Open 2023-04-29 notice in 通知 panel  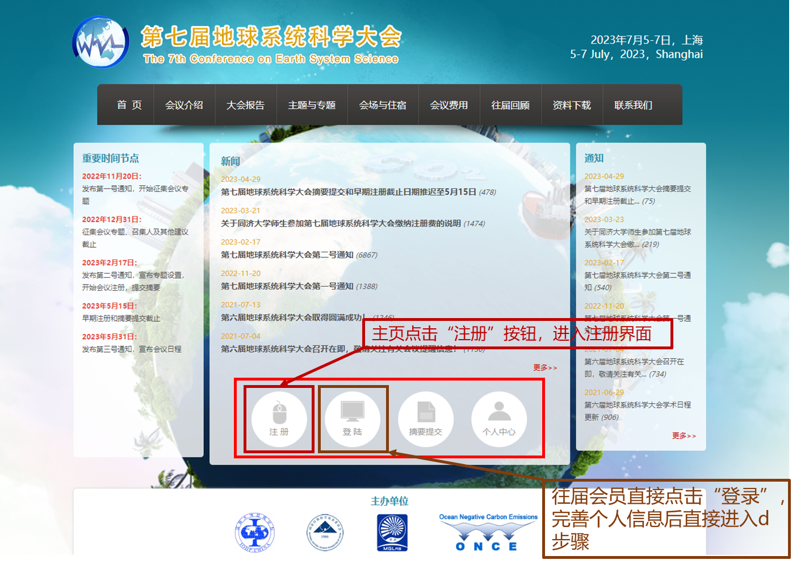638,195
